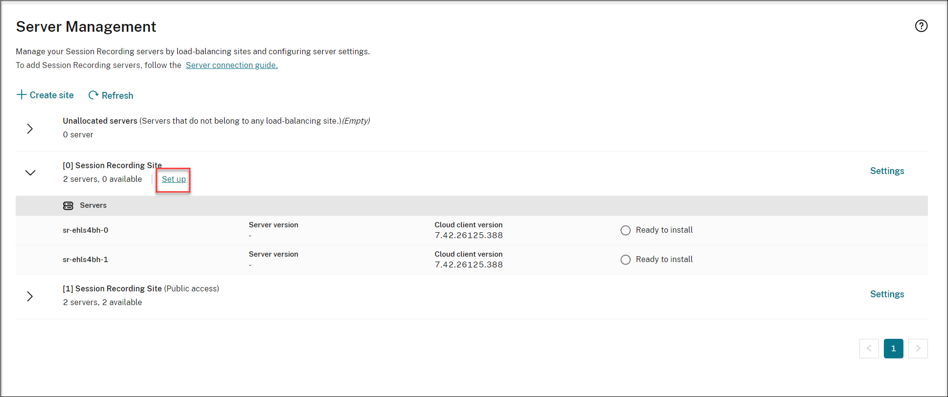Click server row sr-ehls4bh-0 name
The image size is (948, 397).
pyautogui.click(x=85, y=230)
